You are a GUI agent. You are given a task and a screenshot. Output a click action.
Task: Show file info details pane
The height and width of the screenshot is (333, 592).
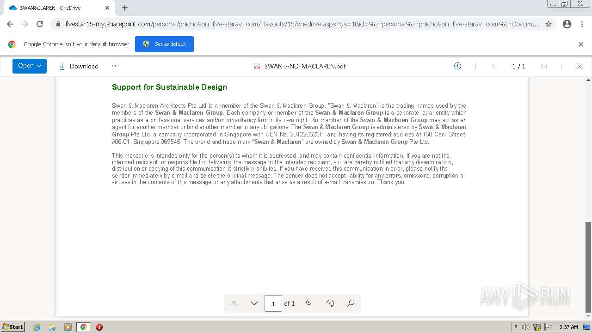[457, 66]
